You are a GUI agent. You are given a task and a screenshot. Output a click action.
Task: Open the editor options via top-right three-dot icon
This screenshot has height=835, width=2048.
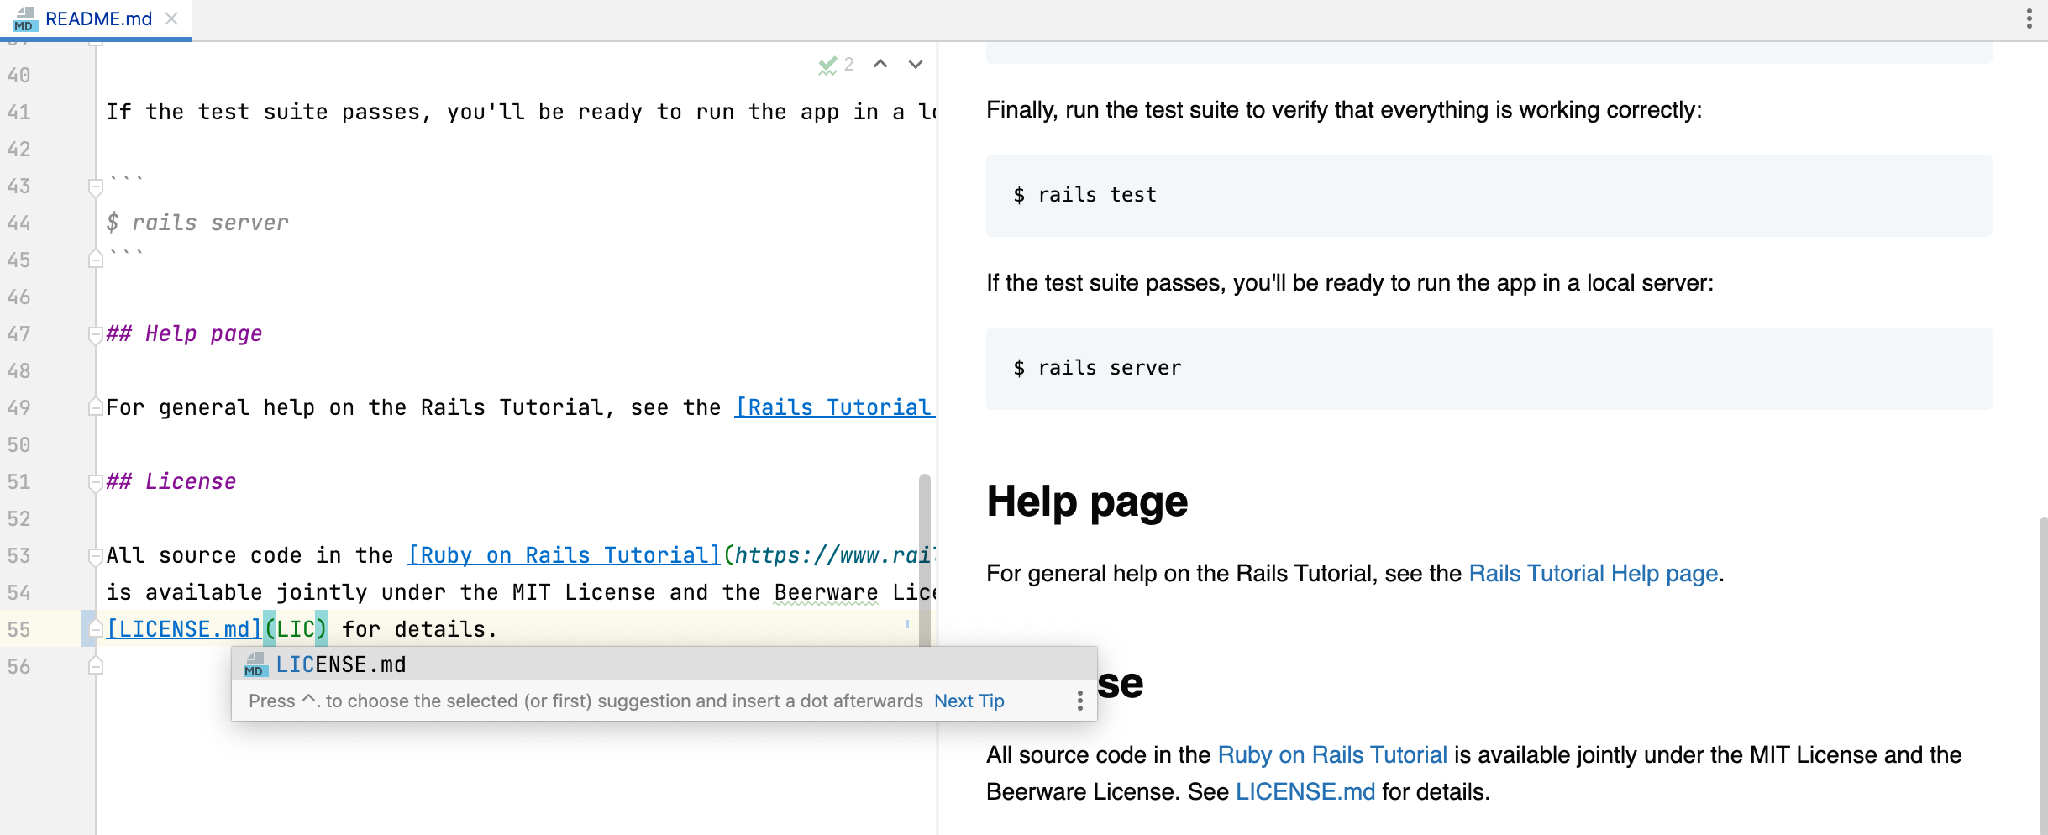2029,18
